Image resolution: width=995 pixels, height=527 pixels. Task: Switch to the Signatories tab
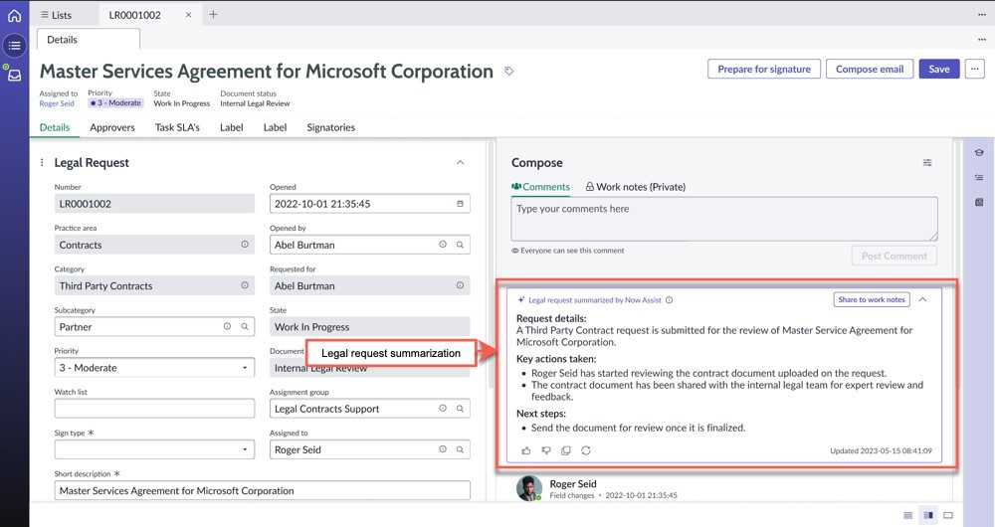point(330,127)
